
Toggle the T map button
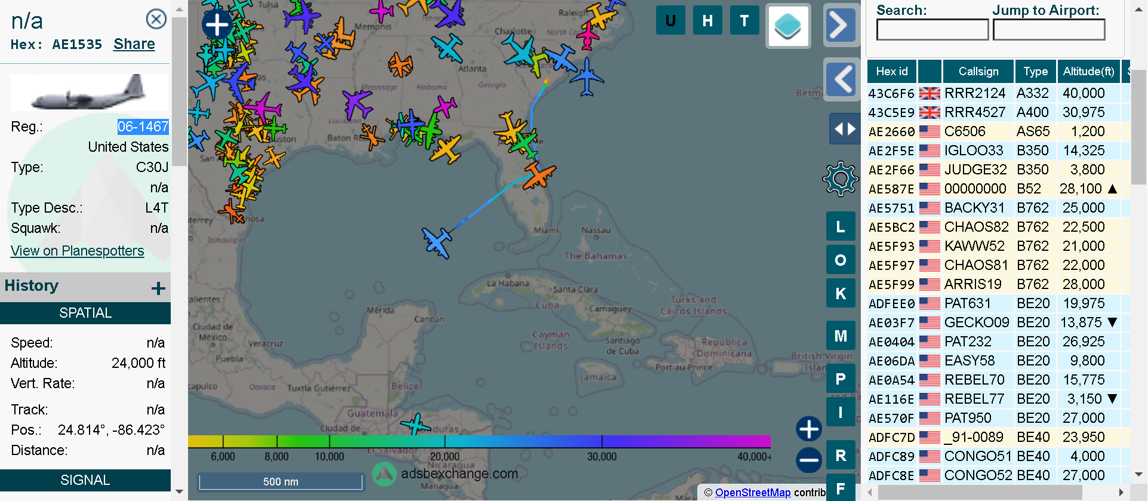coord(744,21)
